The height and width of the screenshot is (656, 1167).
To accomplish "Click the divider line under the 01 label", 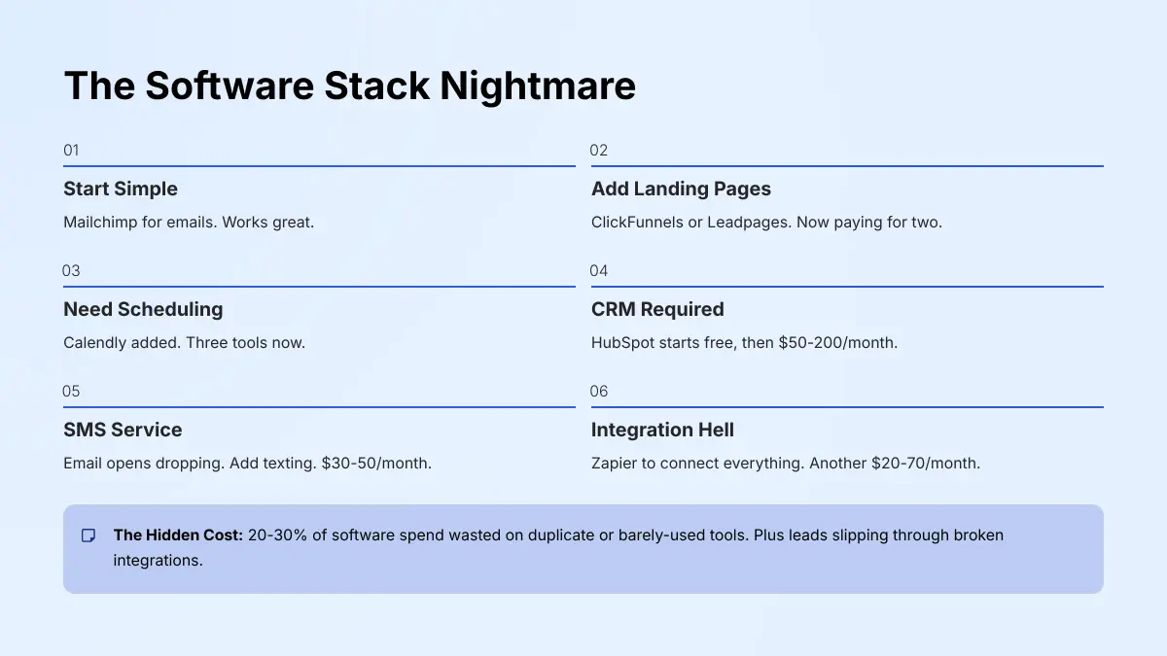I will pos(319,165).
